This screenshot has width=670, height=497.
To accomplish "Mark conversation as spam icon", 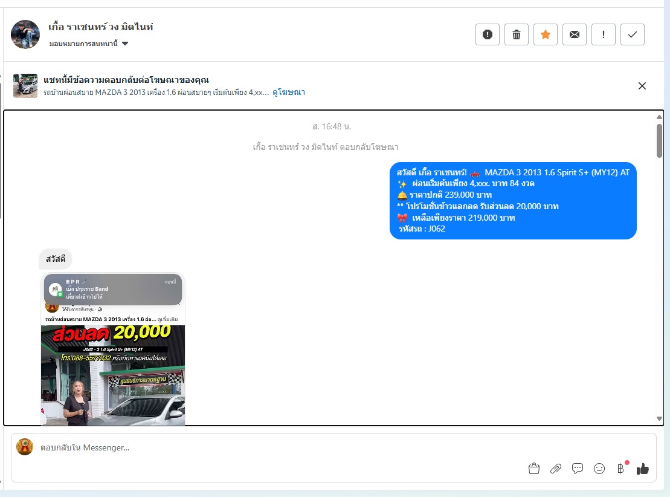I will (x=487, y=34).
